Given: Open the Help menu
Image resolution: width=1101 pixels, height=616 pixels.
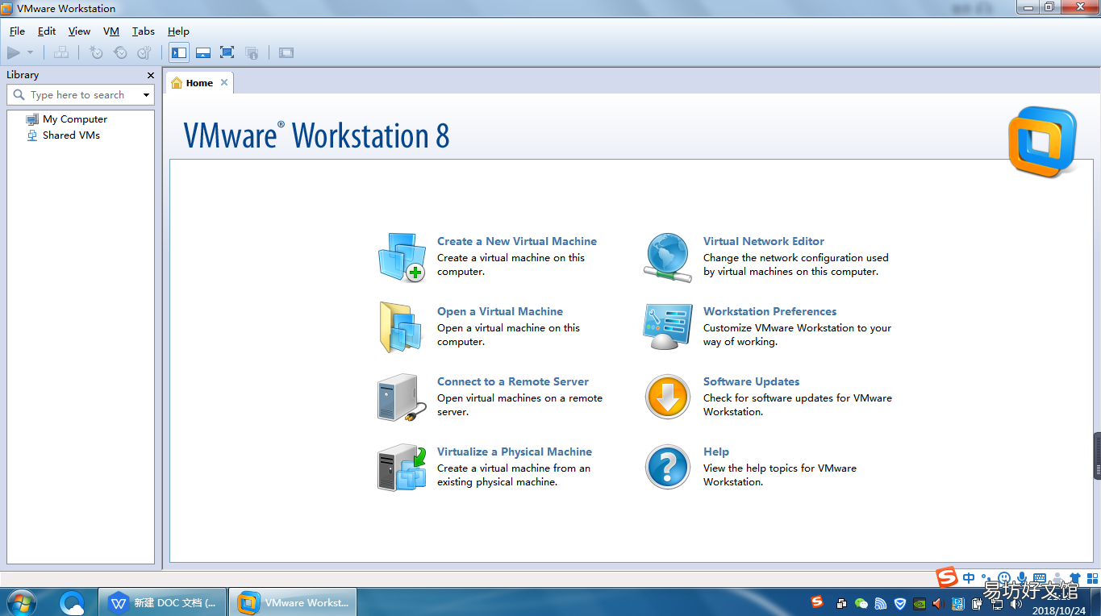Looking at the screenshot, I should click(178, 31).
